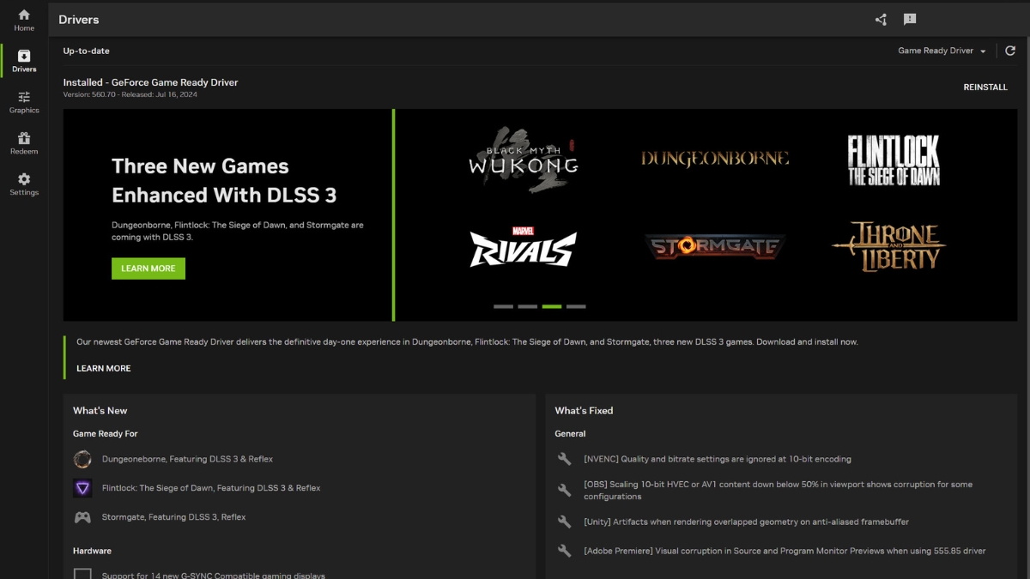
Task: Click the G-SYNC display icon under Hardware
Action: [82, 573]
